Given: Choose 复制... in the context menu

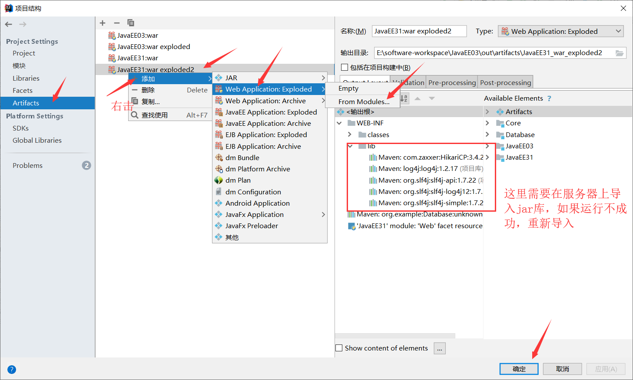Looking at the screenshot, I should pyautogui.click(x=170, y=102).
